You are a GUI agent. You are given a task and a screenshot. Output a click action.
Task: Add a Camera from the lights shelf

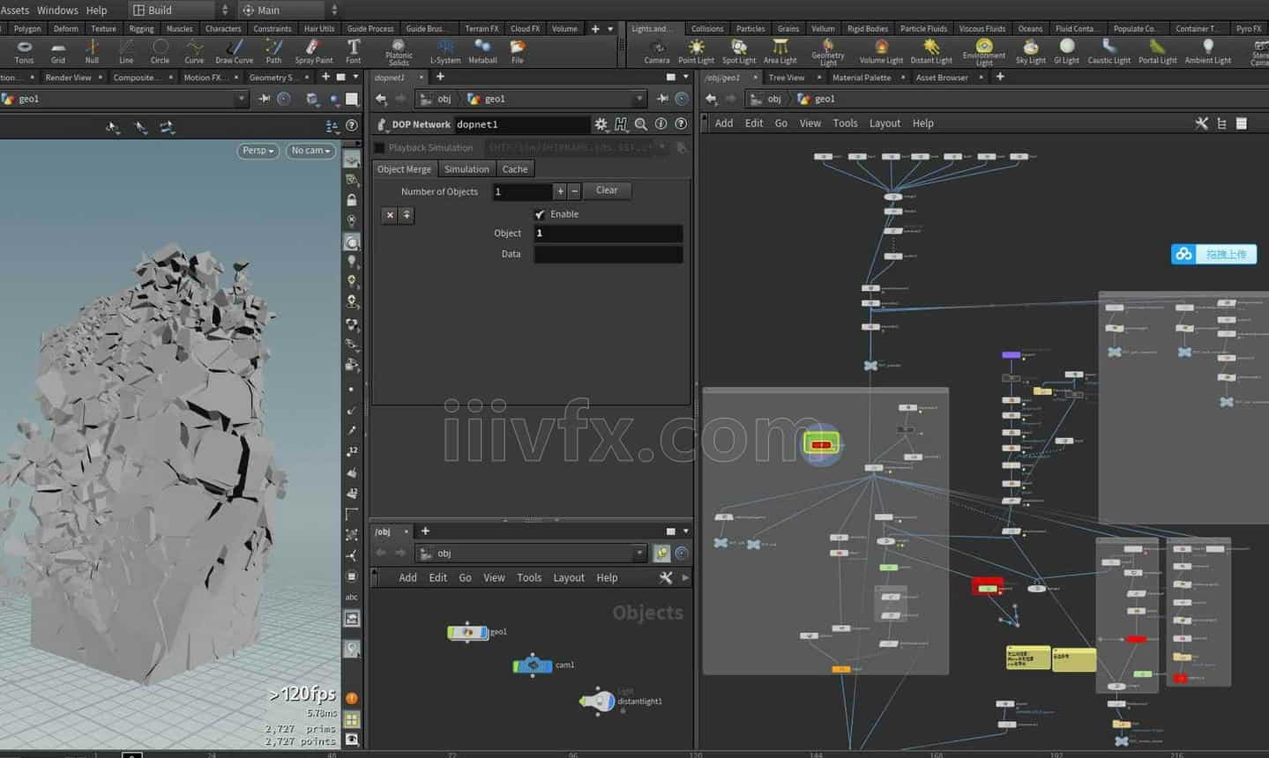pos(657,51)
